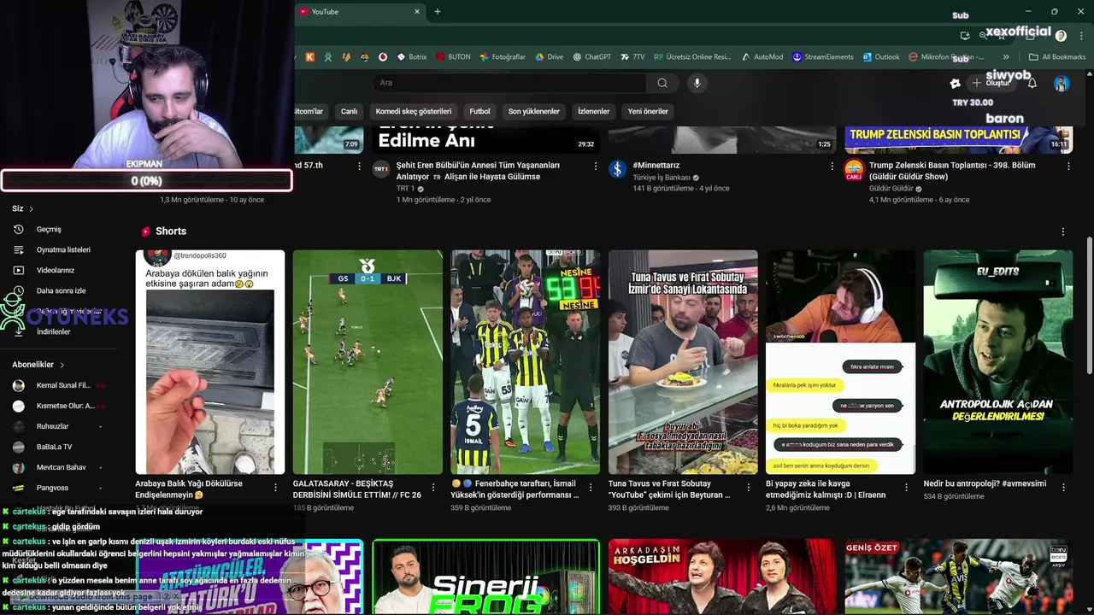
Task: Open Pangvoss subscription channel
Action: tap(52, 488)
